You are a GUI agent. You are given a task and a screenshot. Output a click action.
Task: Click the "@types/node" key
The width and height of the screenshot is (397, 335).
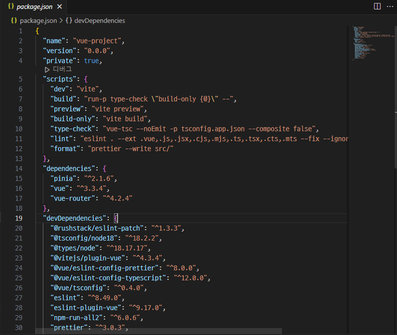tap(75, 248)
